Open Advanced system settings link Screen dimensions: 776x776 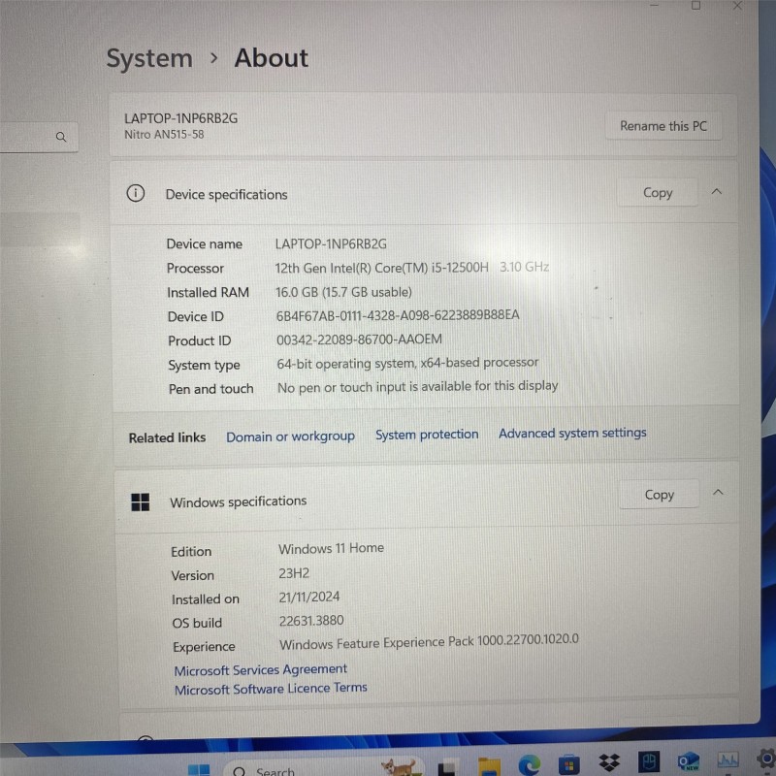tap(572, 433)
